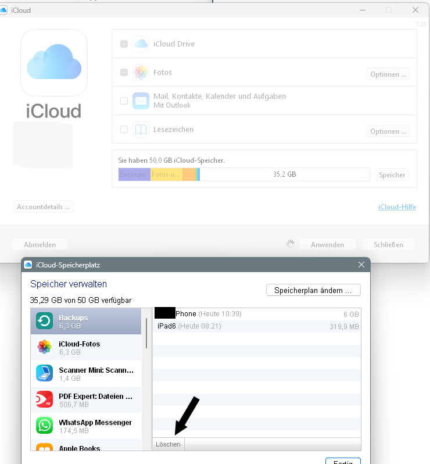Click the Mail envelope icon
This screenshot has height=464, width=430.
141,101
